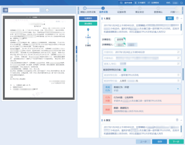Open the 文书编写 top menu item

(140, 3)
